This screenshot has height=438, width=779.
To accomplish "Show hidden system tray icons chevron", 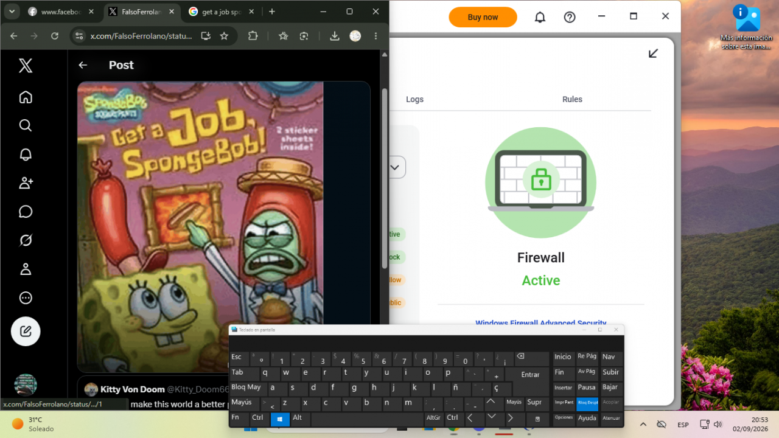I will pyautogui.click(x=643, y=424).
